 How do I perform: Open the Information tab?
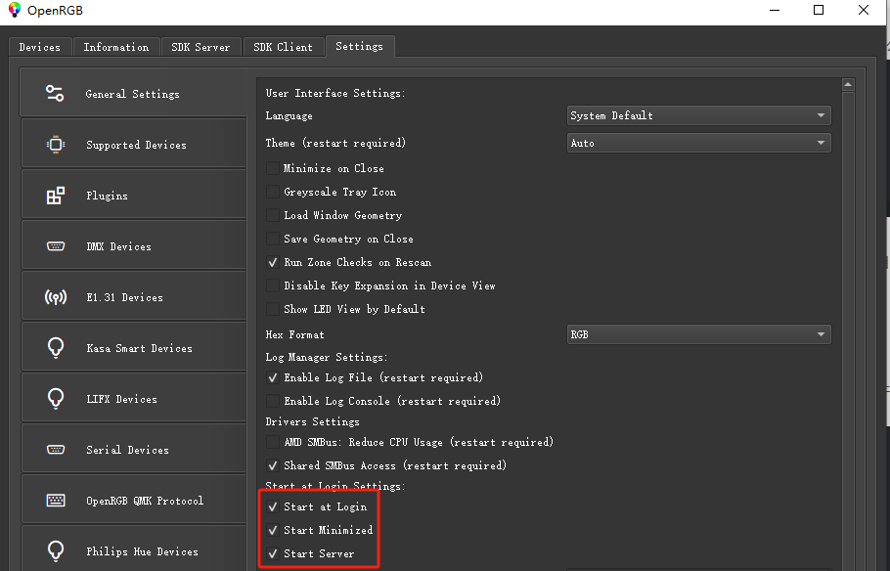tap(115, 47)
